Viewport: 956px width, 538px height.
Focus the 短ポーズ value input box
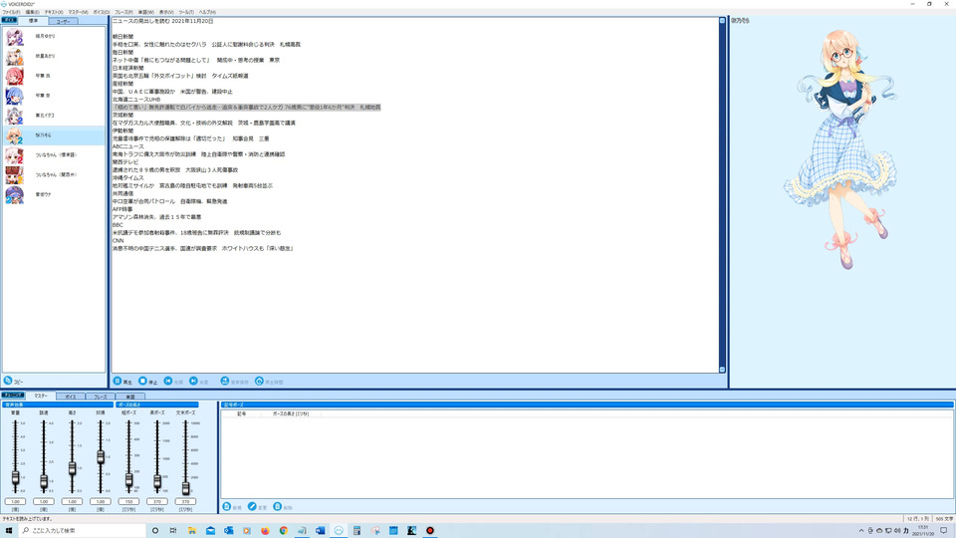(128, 501)
